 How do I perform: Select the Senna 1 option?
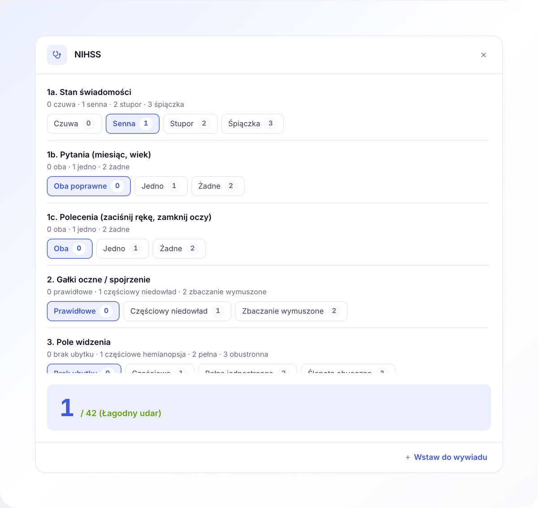pos(133,124)
